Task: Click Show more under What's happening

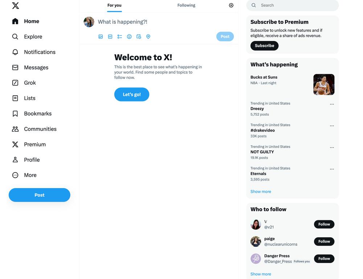Action: 261,191
